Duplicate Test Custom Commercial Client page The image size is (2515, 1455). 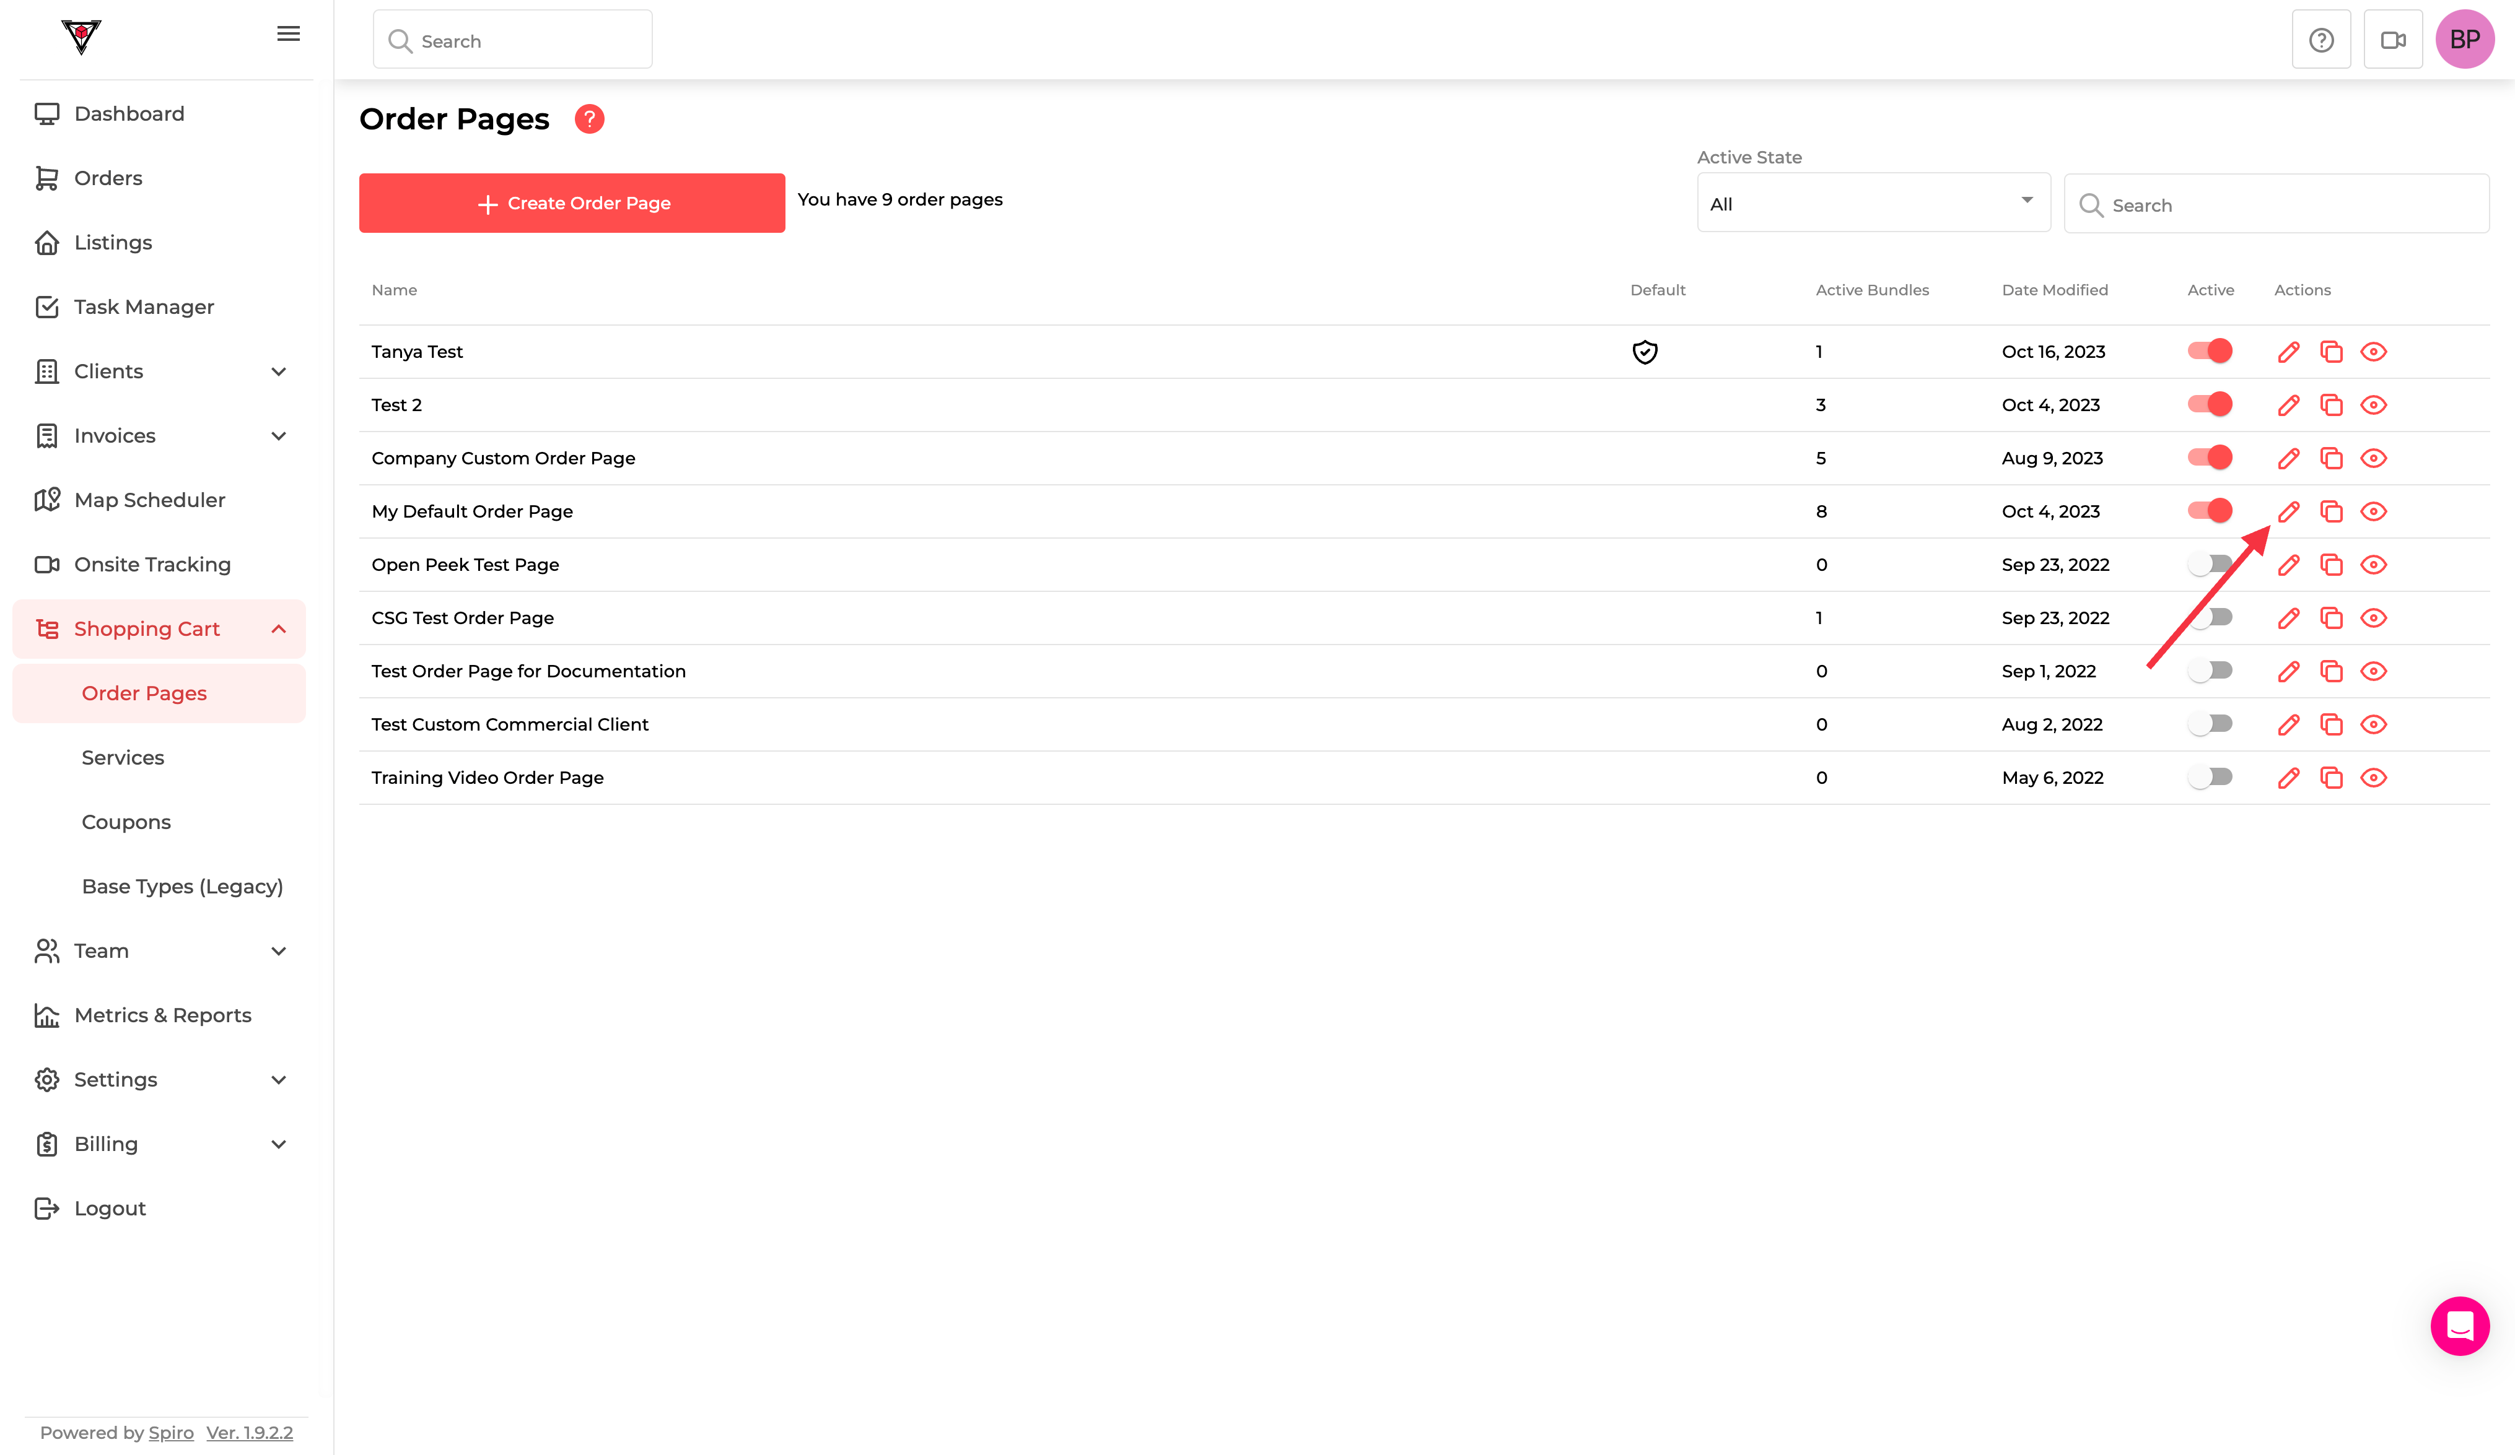point(2332,725)
